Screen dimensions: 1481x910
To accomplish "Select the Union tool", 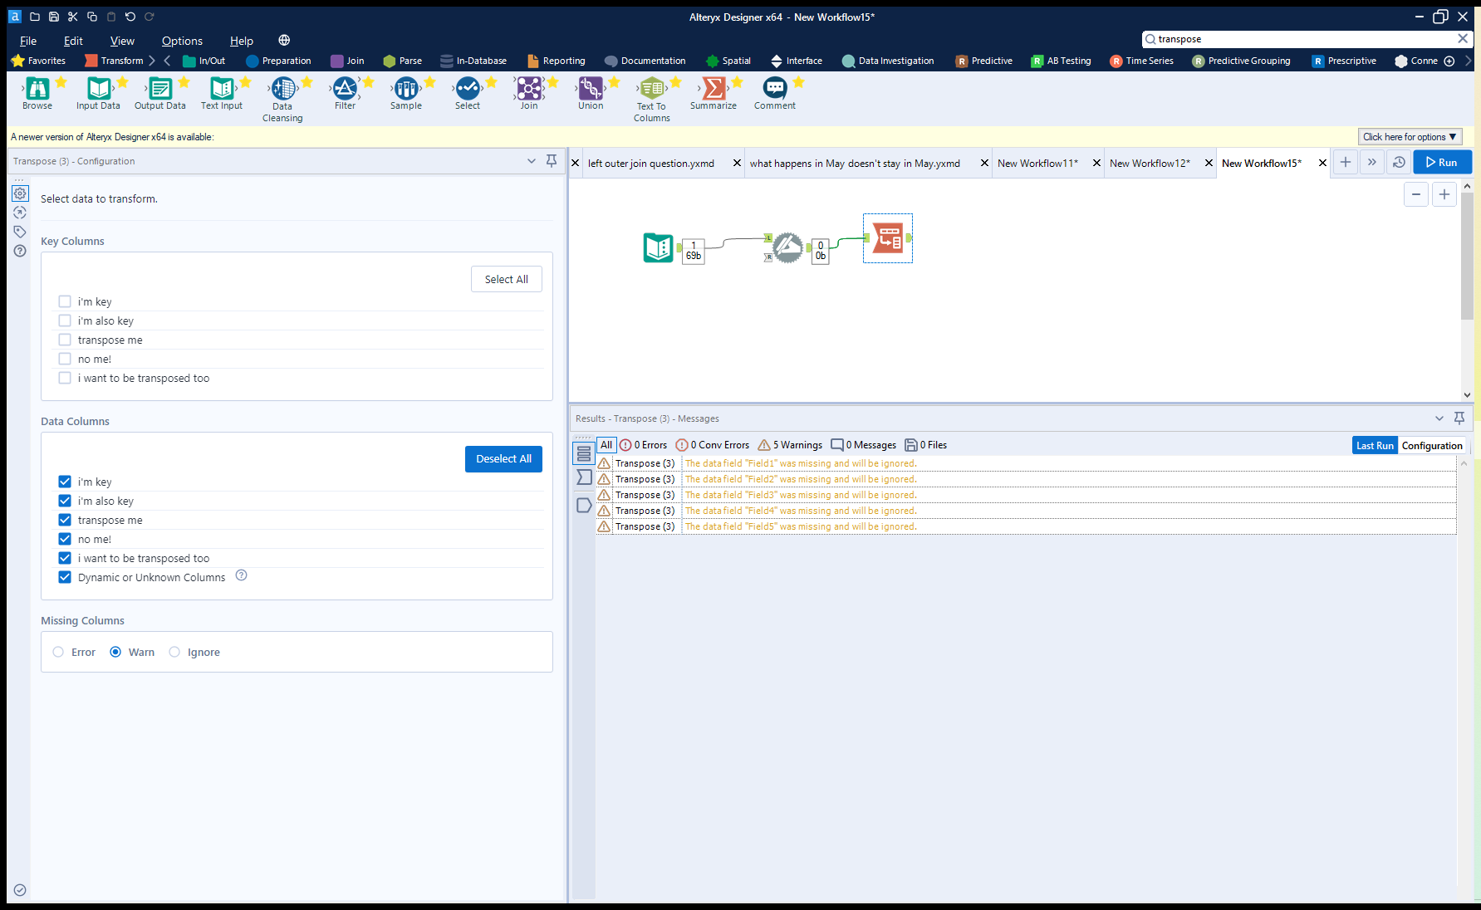I will pyautogui.click(x=590, y=93).
